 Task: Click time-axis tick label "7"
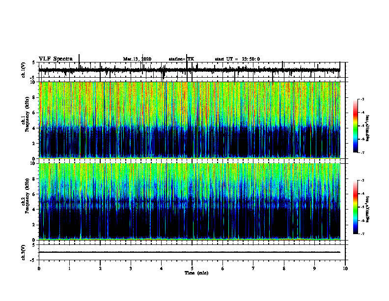coord(253,269)
